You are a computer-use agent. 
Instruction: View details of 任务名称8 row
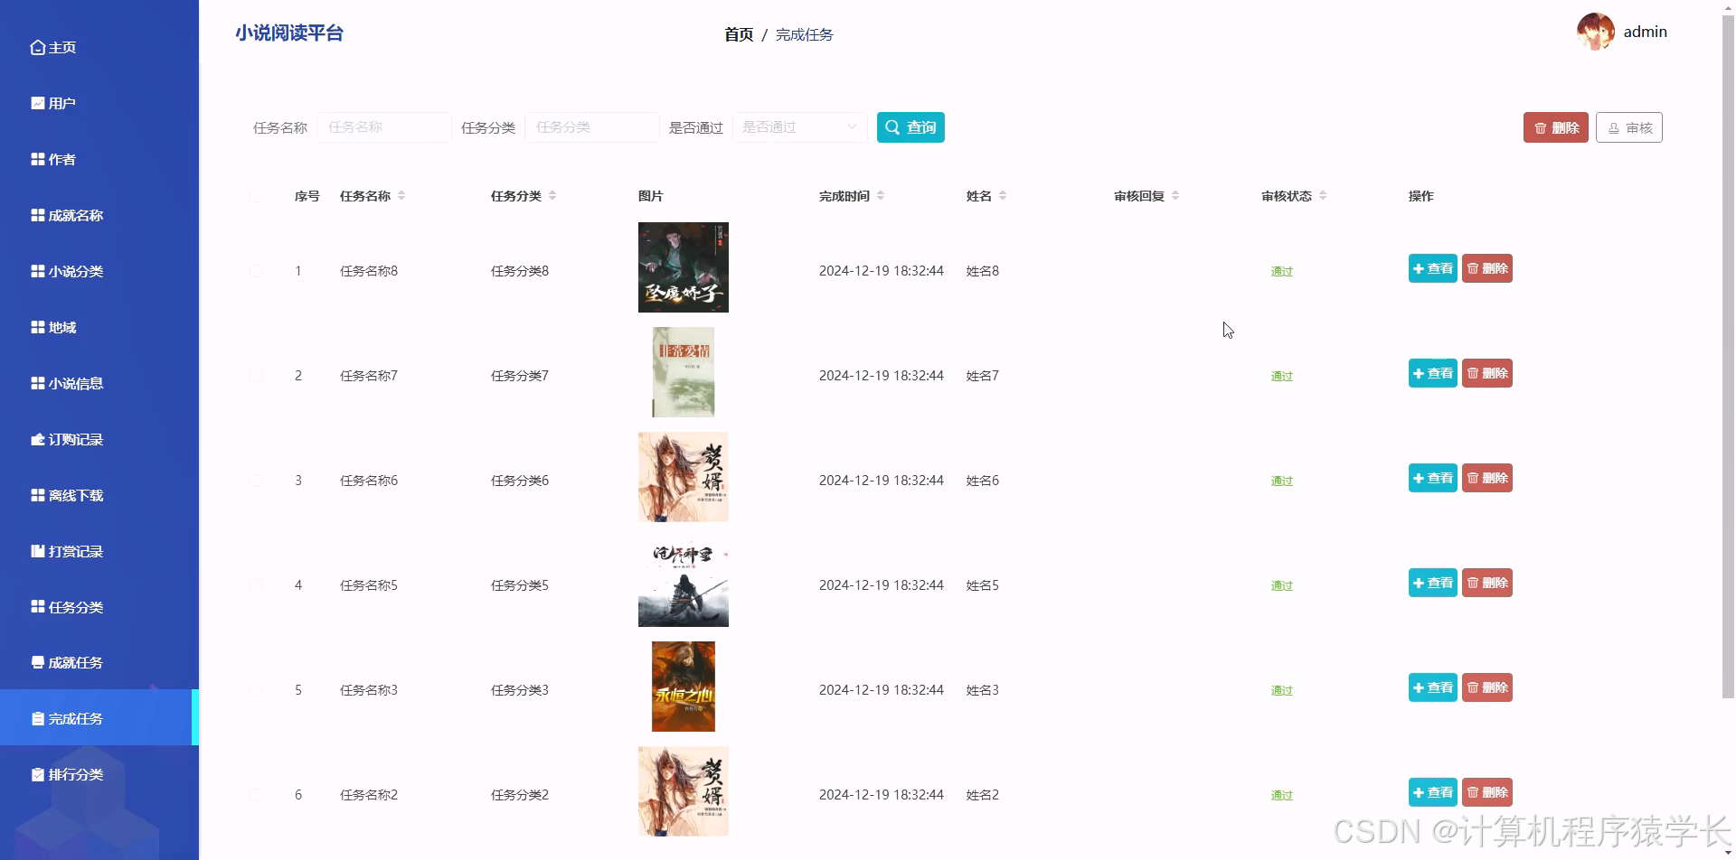pyautogui.click(x=1433, y=268)
